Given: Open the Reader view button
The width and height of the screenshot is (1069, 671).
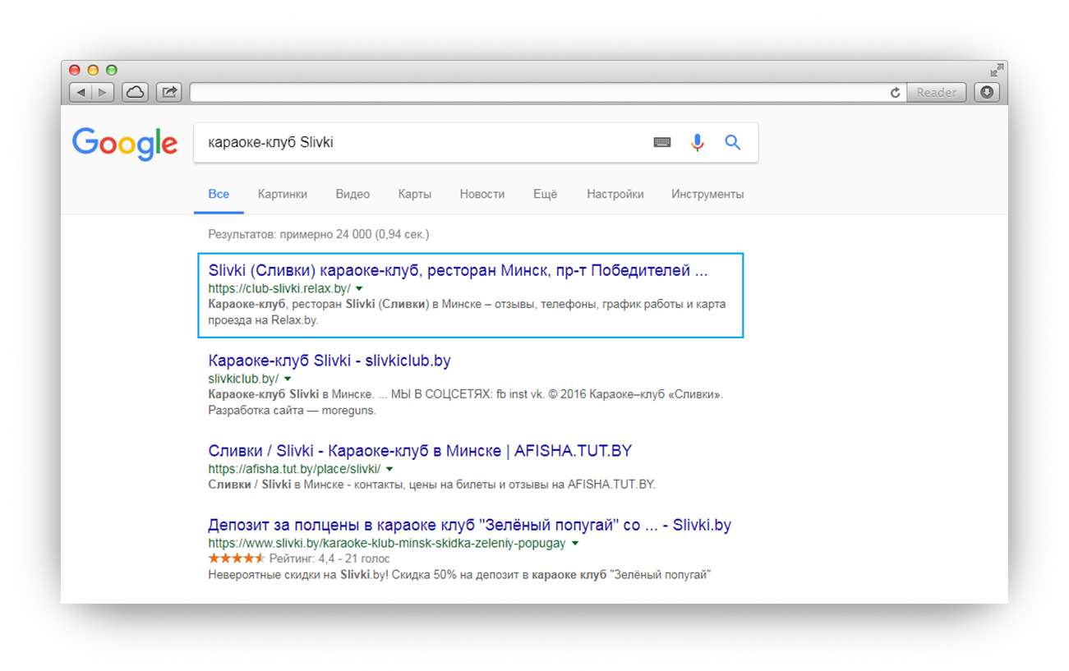Looking at the screenshot, I should pyautogui.click(x=936, y=93).
